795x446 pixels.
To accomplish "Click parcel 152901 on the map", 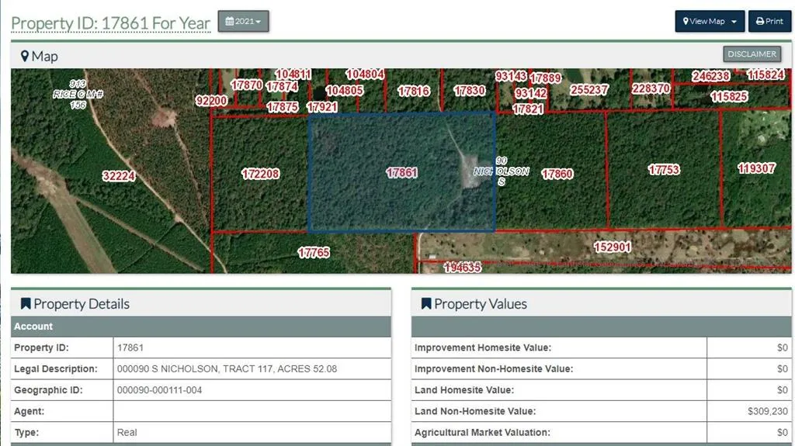I will (x=612, y=247).
